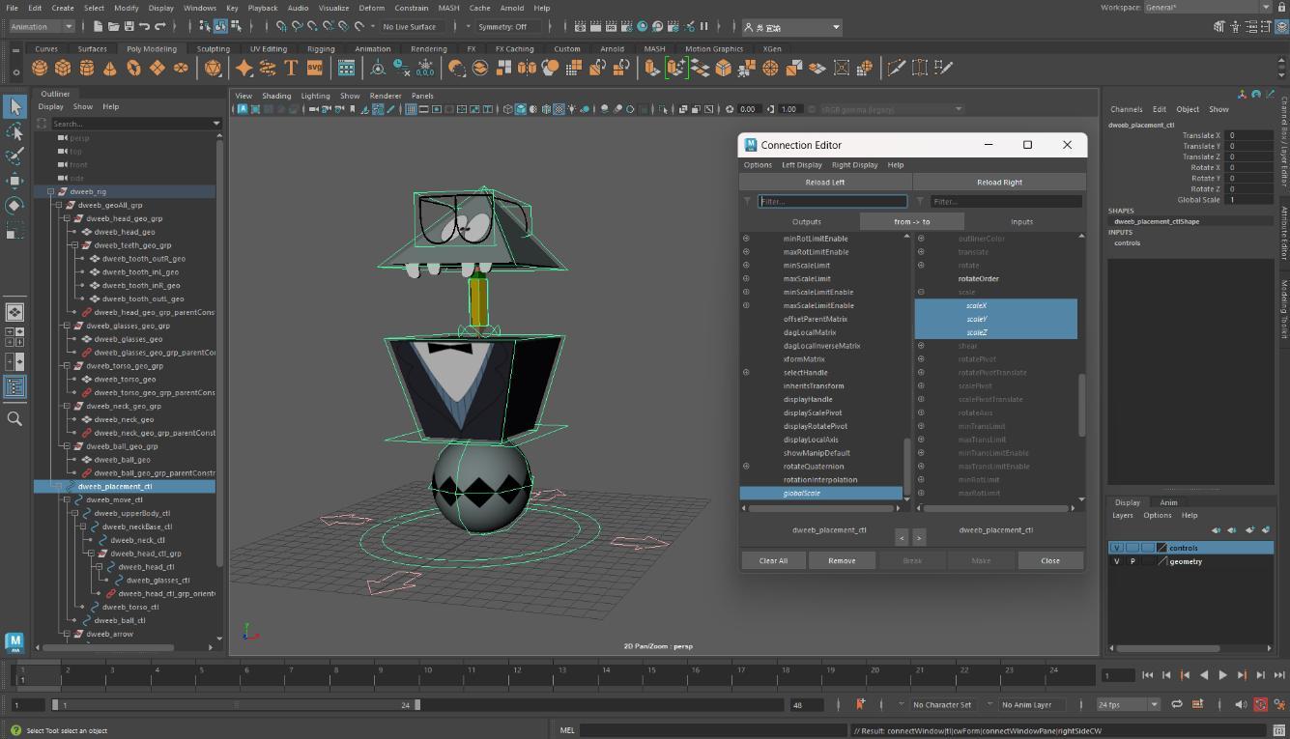Collapse the dweeb_head_geo_grp tree node
Viewport: 1290px width, 739px height.
(67, 218)
